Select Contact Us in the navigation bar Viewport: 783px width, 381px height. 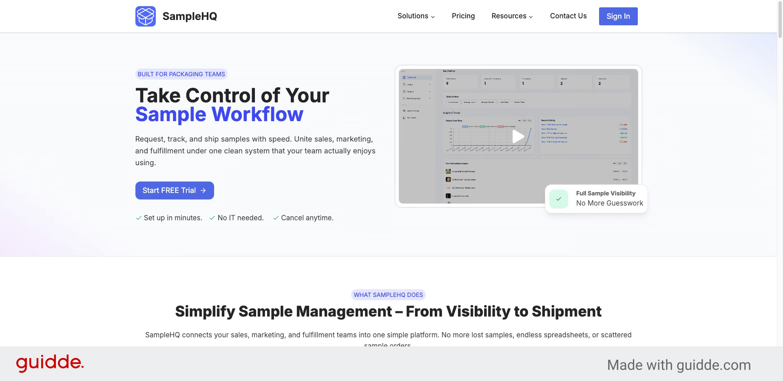click(x=568, y=16)
